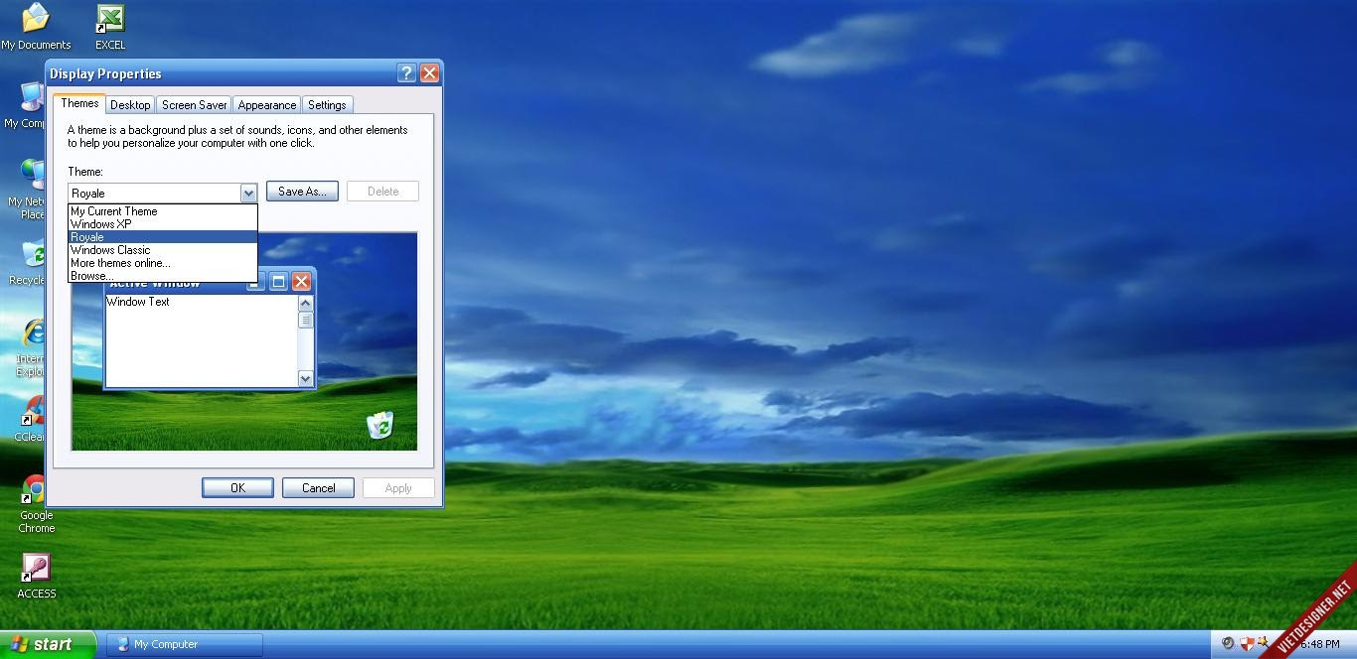The image size is (1357, 659).
Task: Click preview window scrollbar down arrow
Action: [305, 378]
